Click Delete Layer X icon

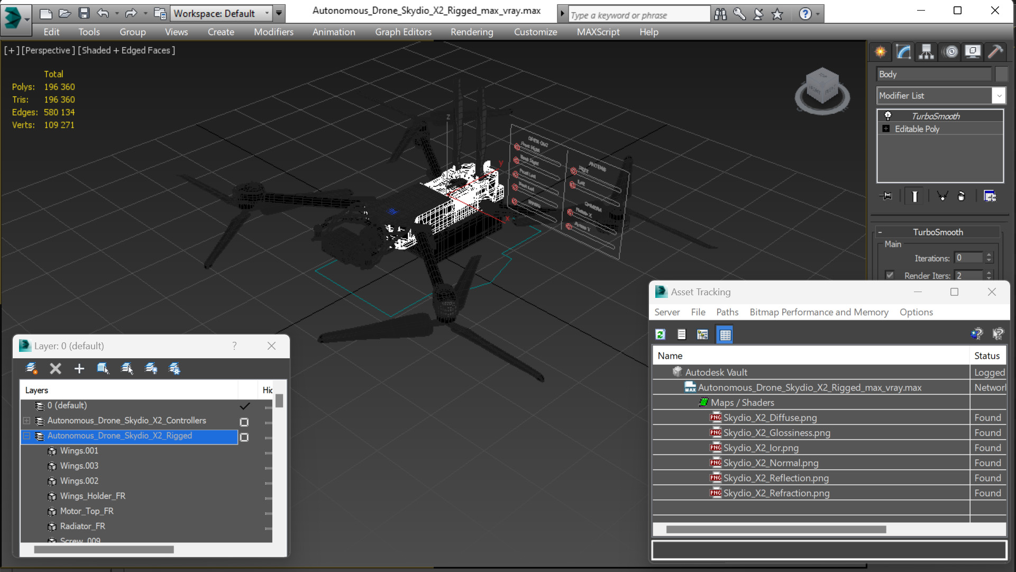(56, 368)
